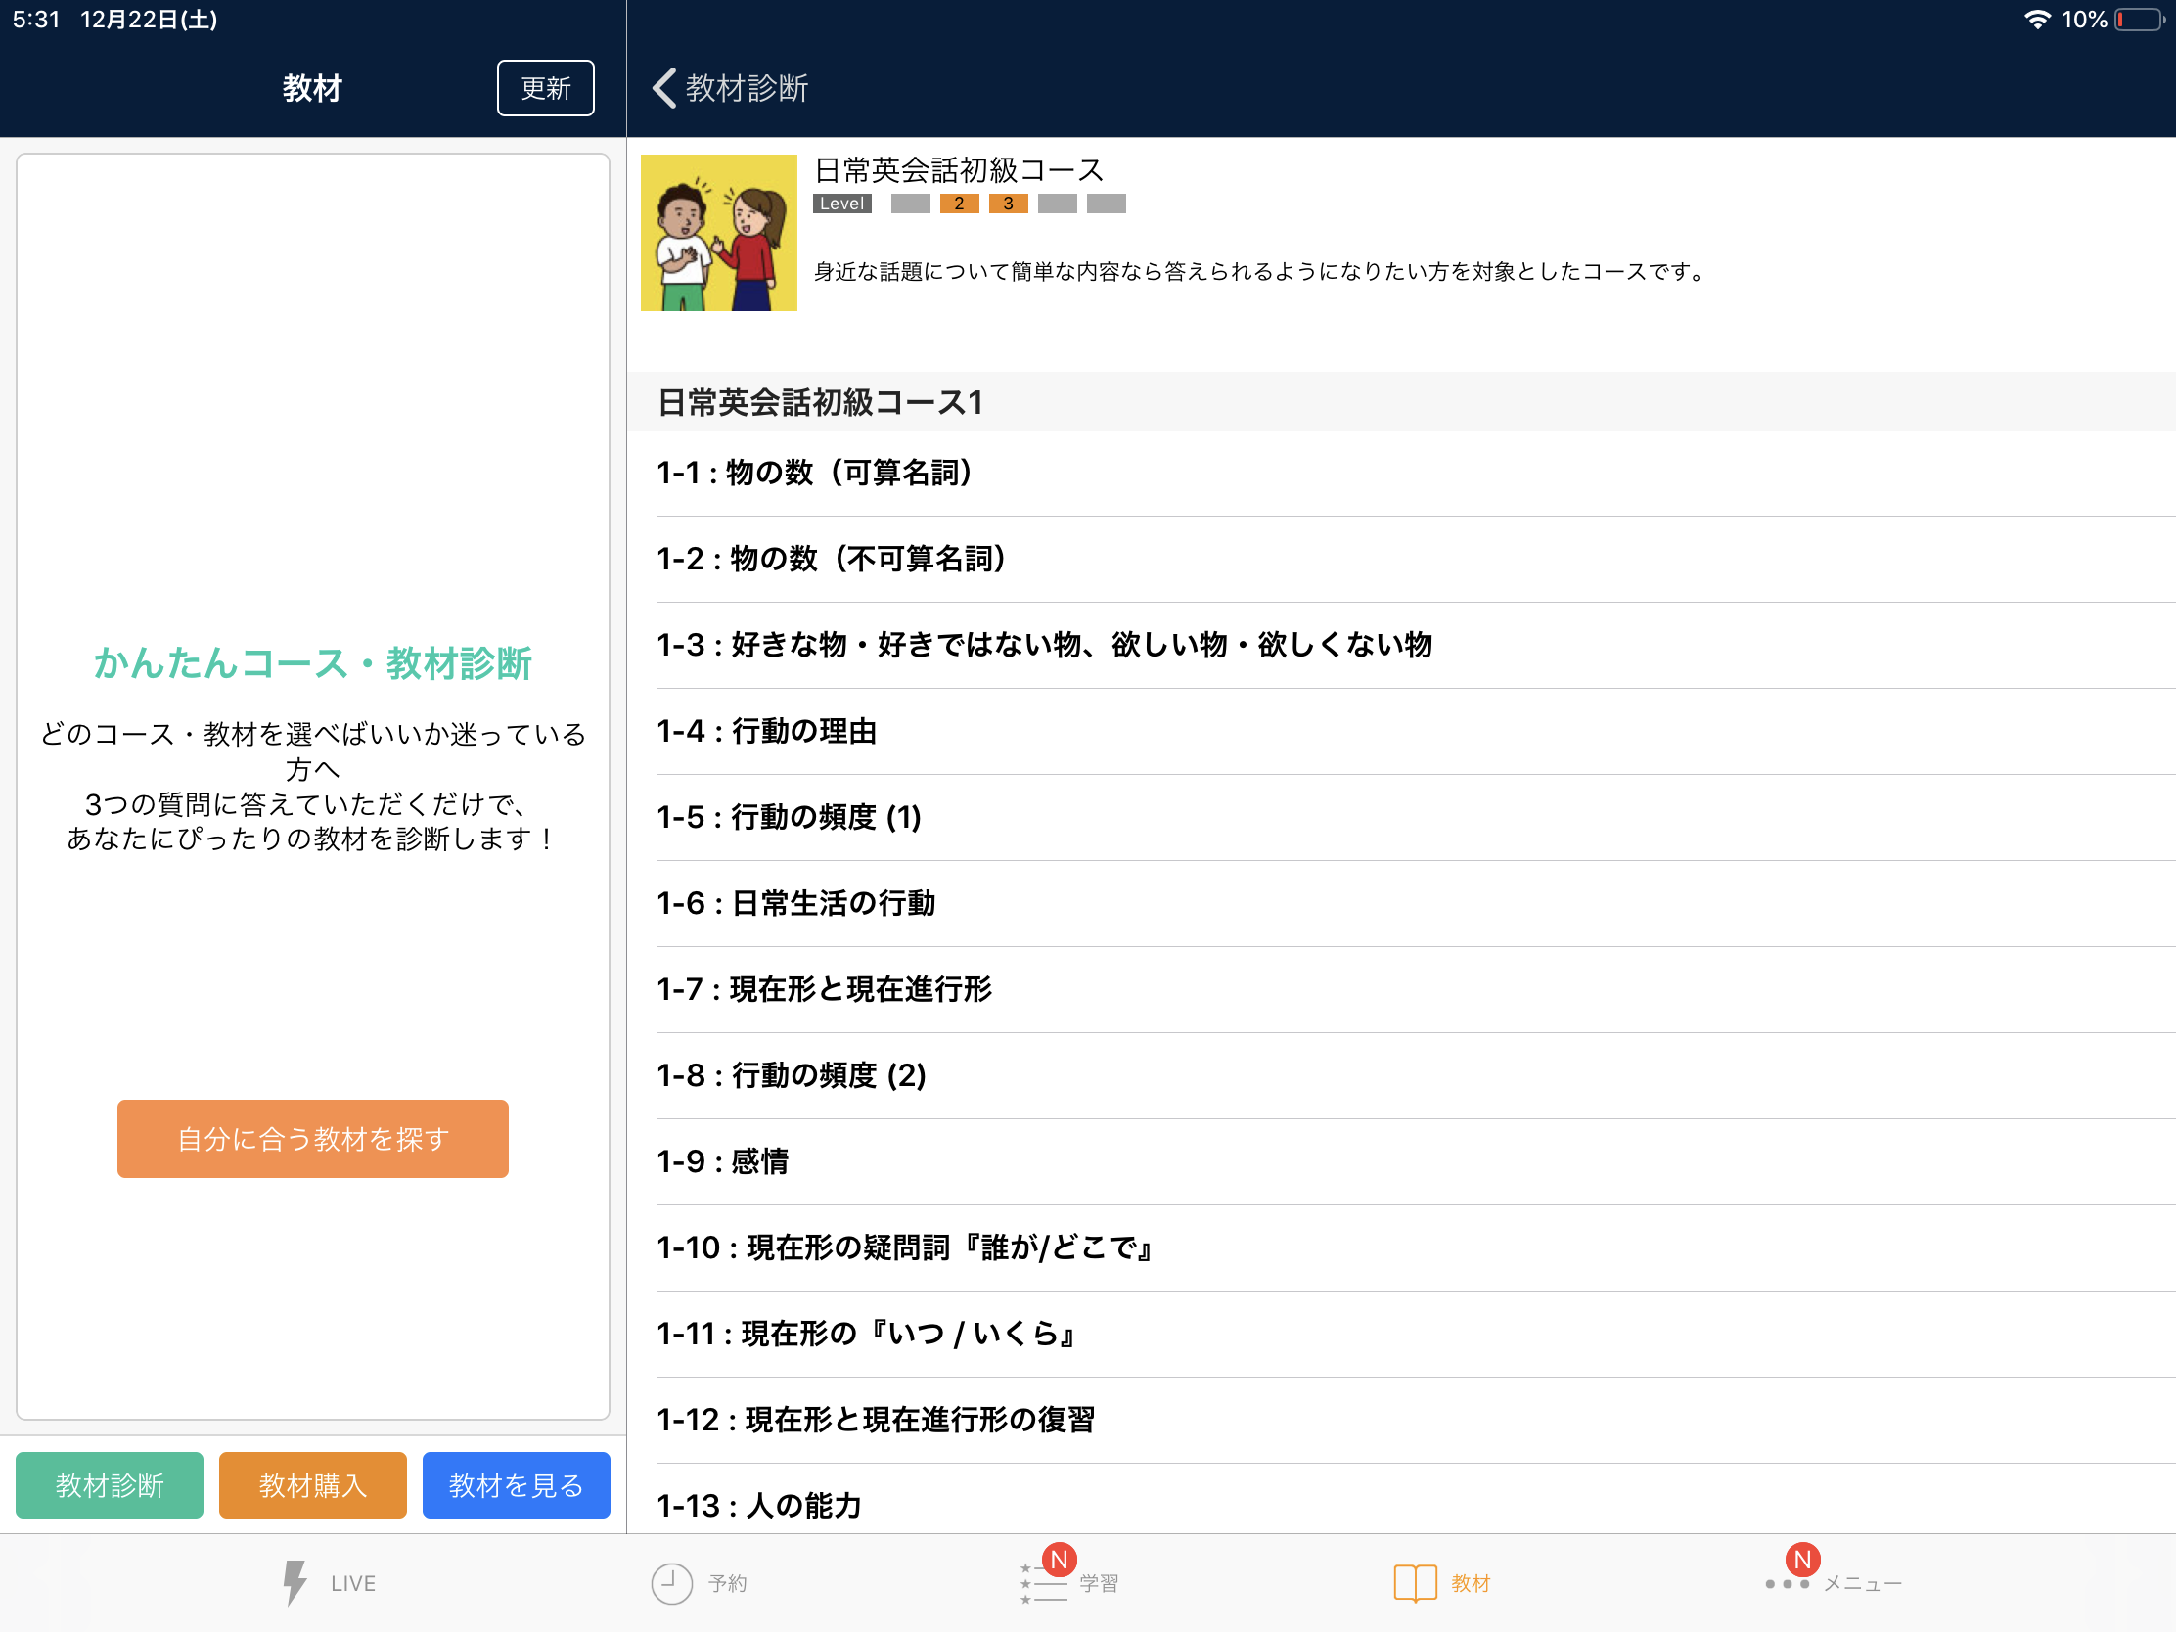Open the 学習 list icon tab
The width and height of the screenshot is (2176, 1632).
tap(1043, 1583)
